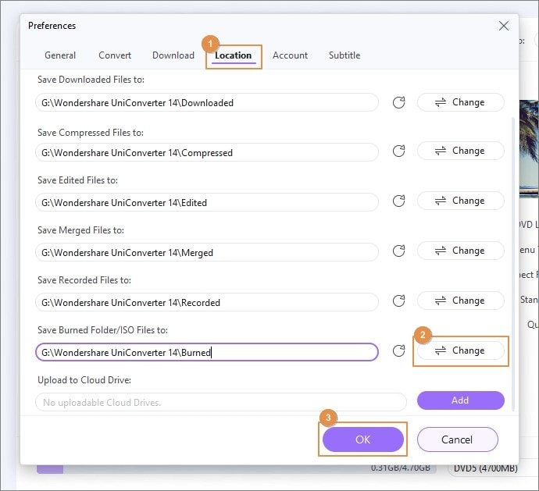539x491 pixels.
Task: Reset the Recorded files path icon
Action: pyautogui.click(x=398, y=301)
